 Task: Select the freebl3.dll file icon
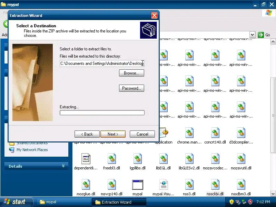click(x=111, y=159)
